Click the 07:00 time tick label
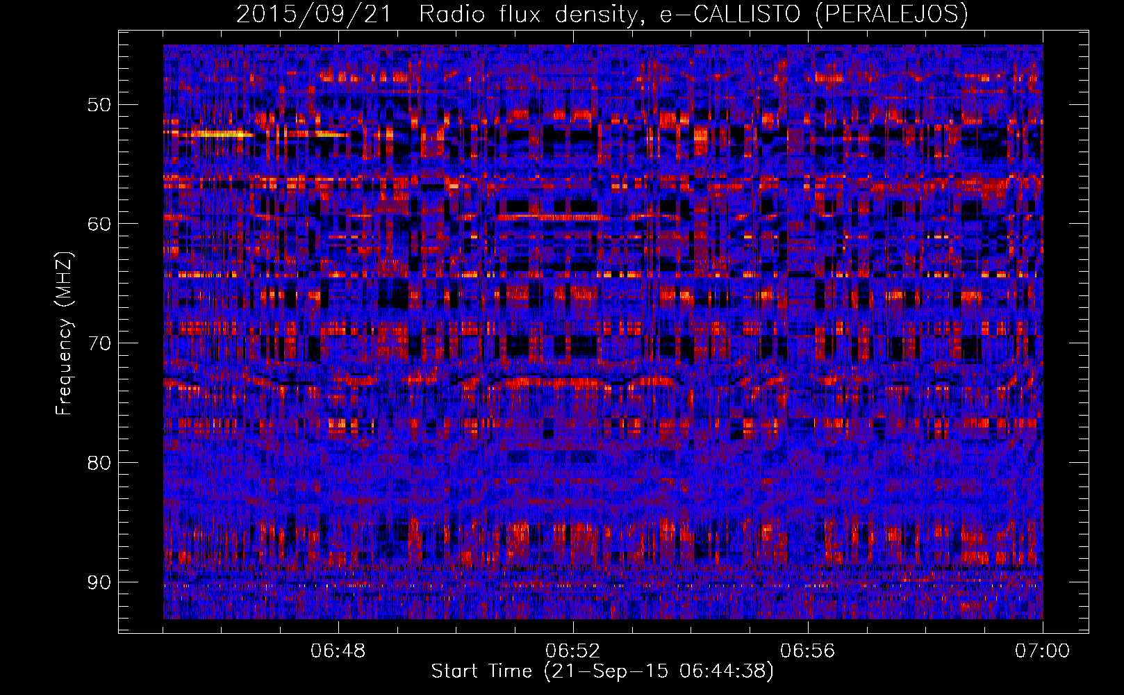The height and width of the screenshot is (695, 1124). [x=1042, y=651]
